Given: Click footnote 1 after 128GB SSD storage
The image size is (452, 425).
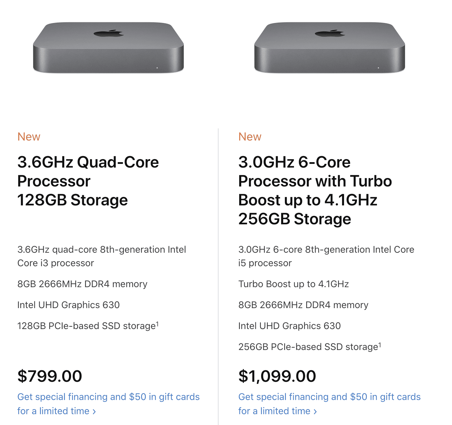Looking at the screenshot, I should coord(157,324).
